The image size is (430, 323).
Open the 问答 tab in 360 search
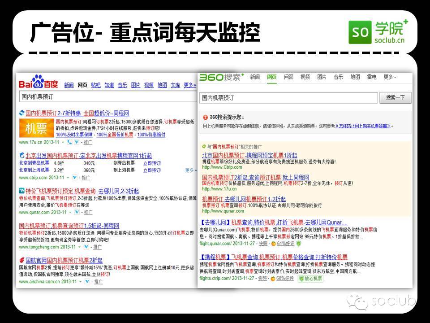(x=288, y=77)
